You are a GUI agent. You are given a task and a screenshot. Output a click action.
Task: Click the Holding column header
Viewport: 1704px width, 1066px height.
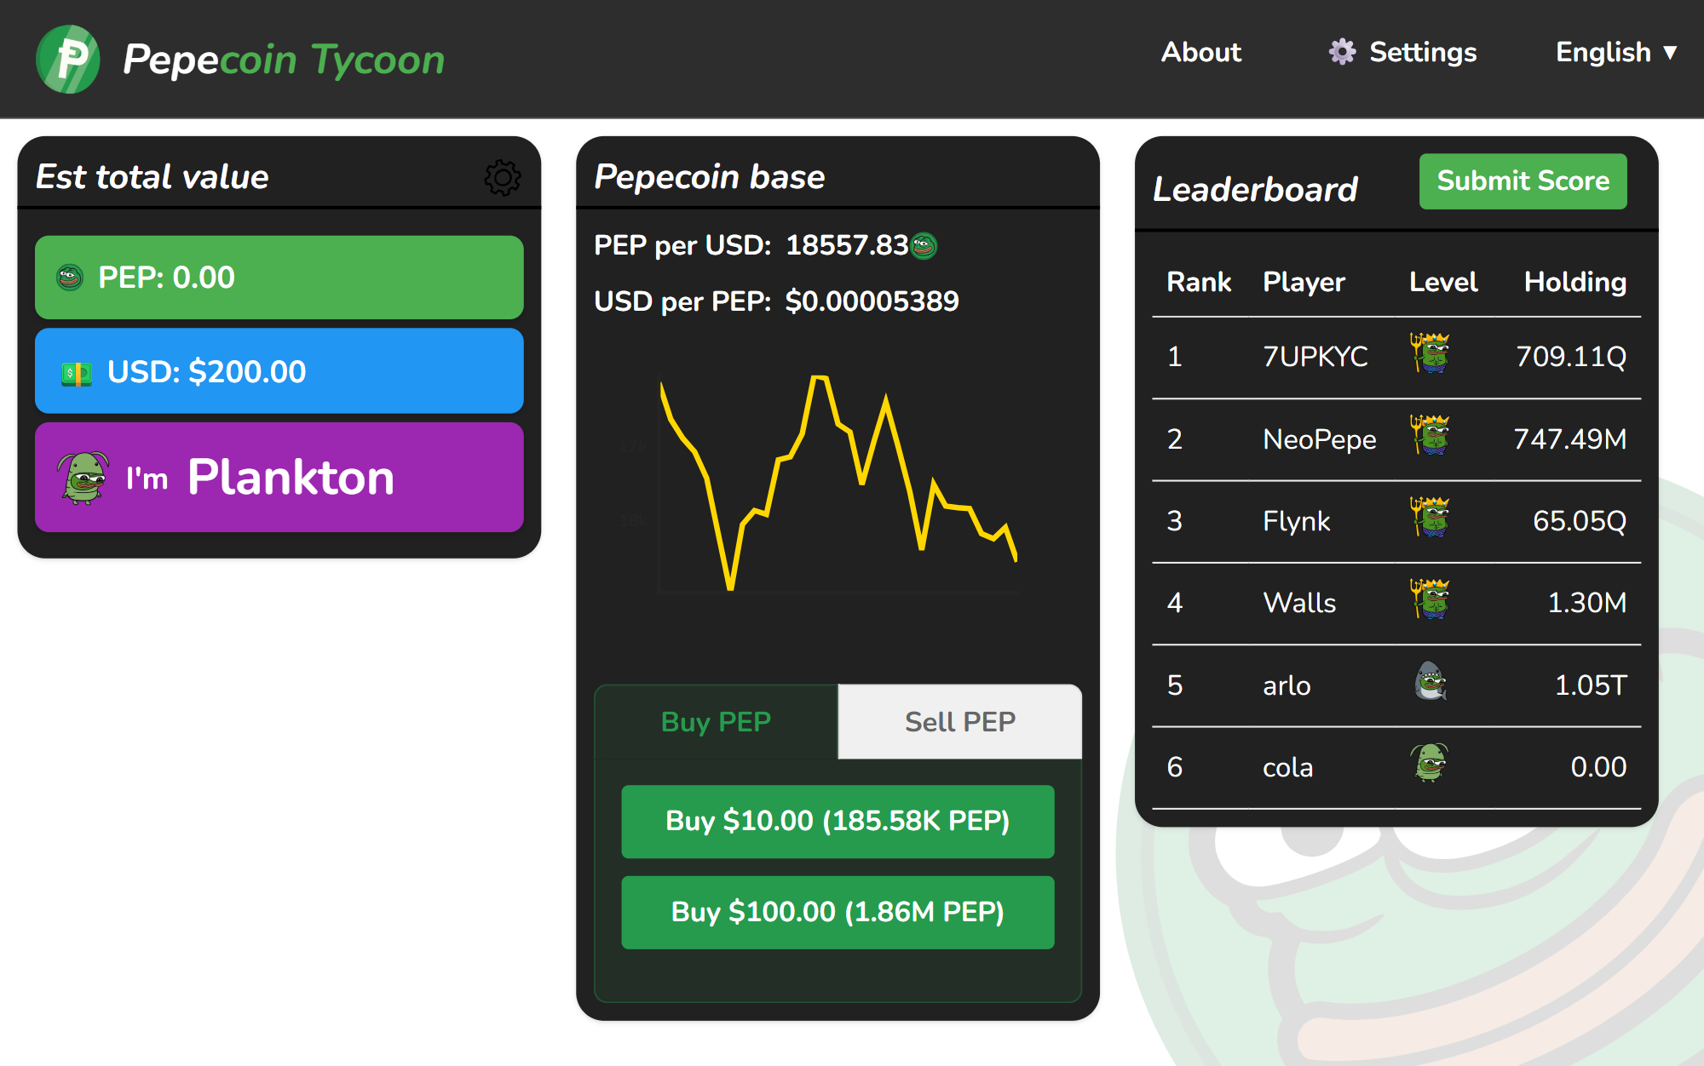[x=1575, y=282]
